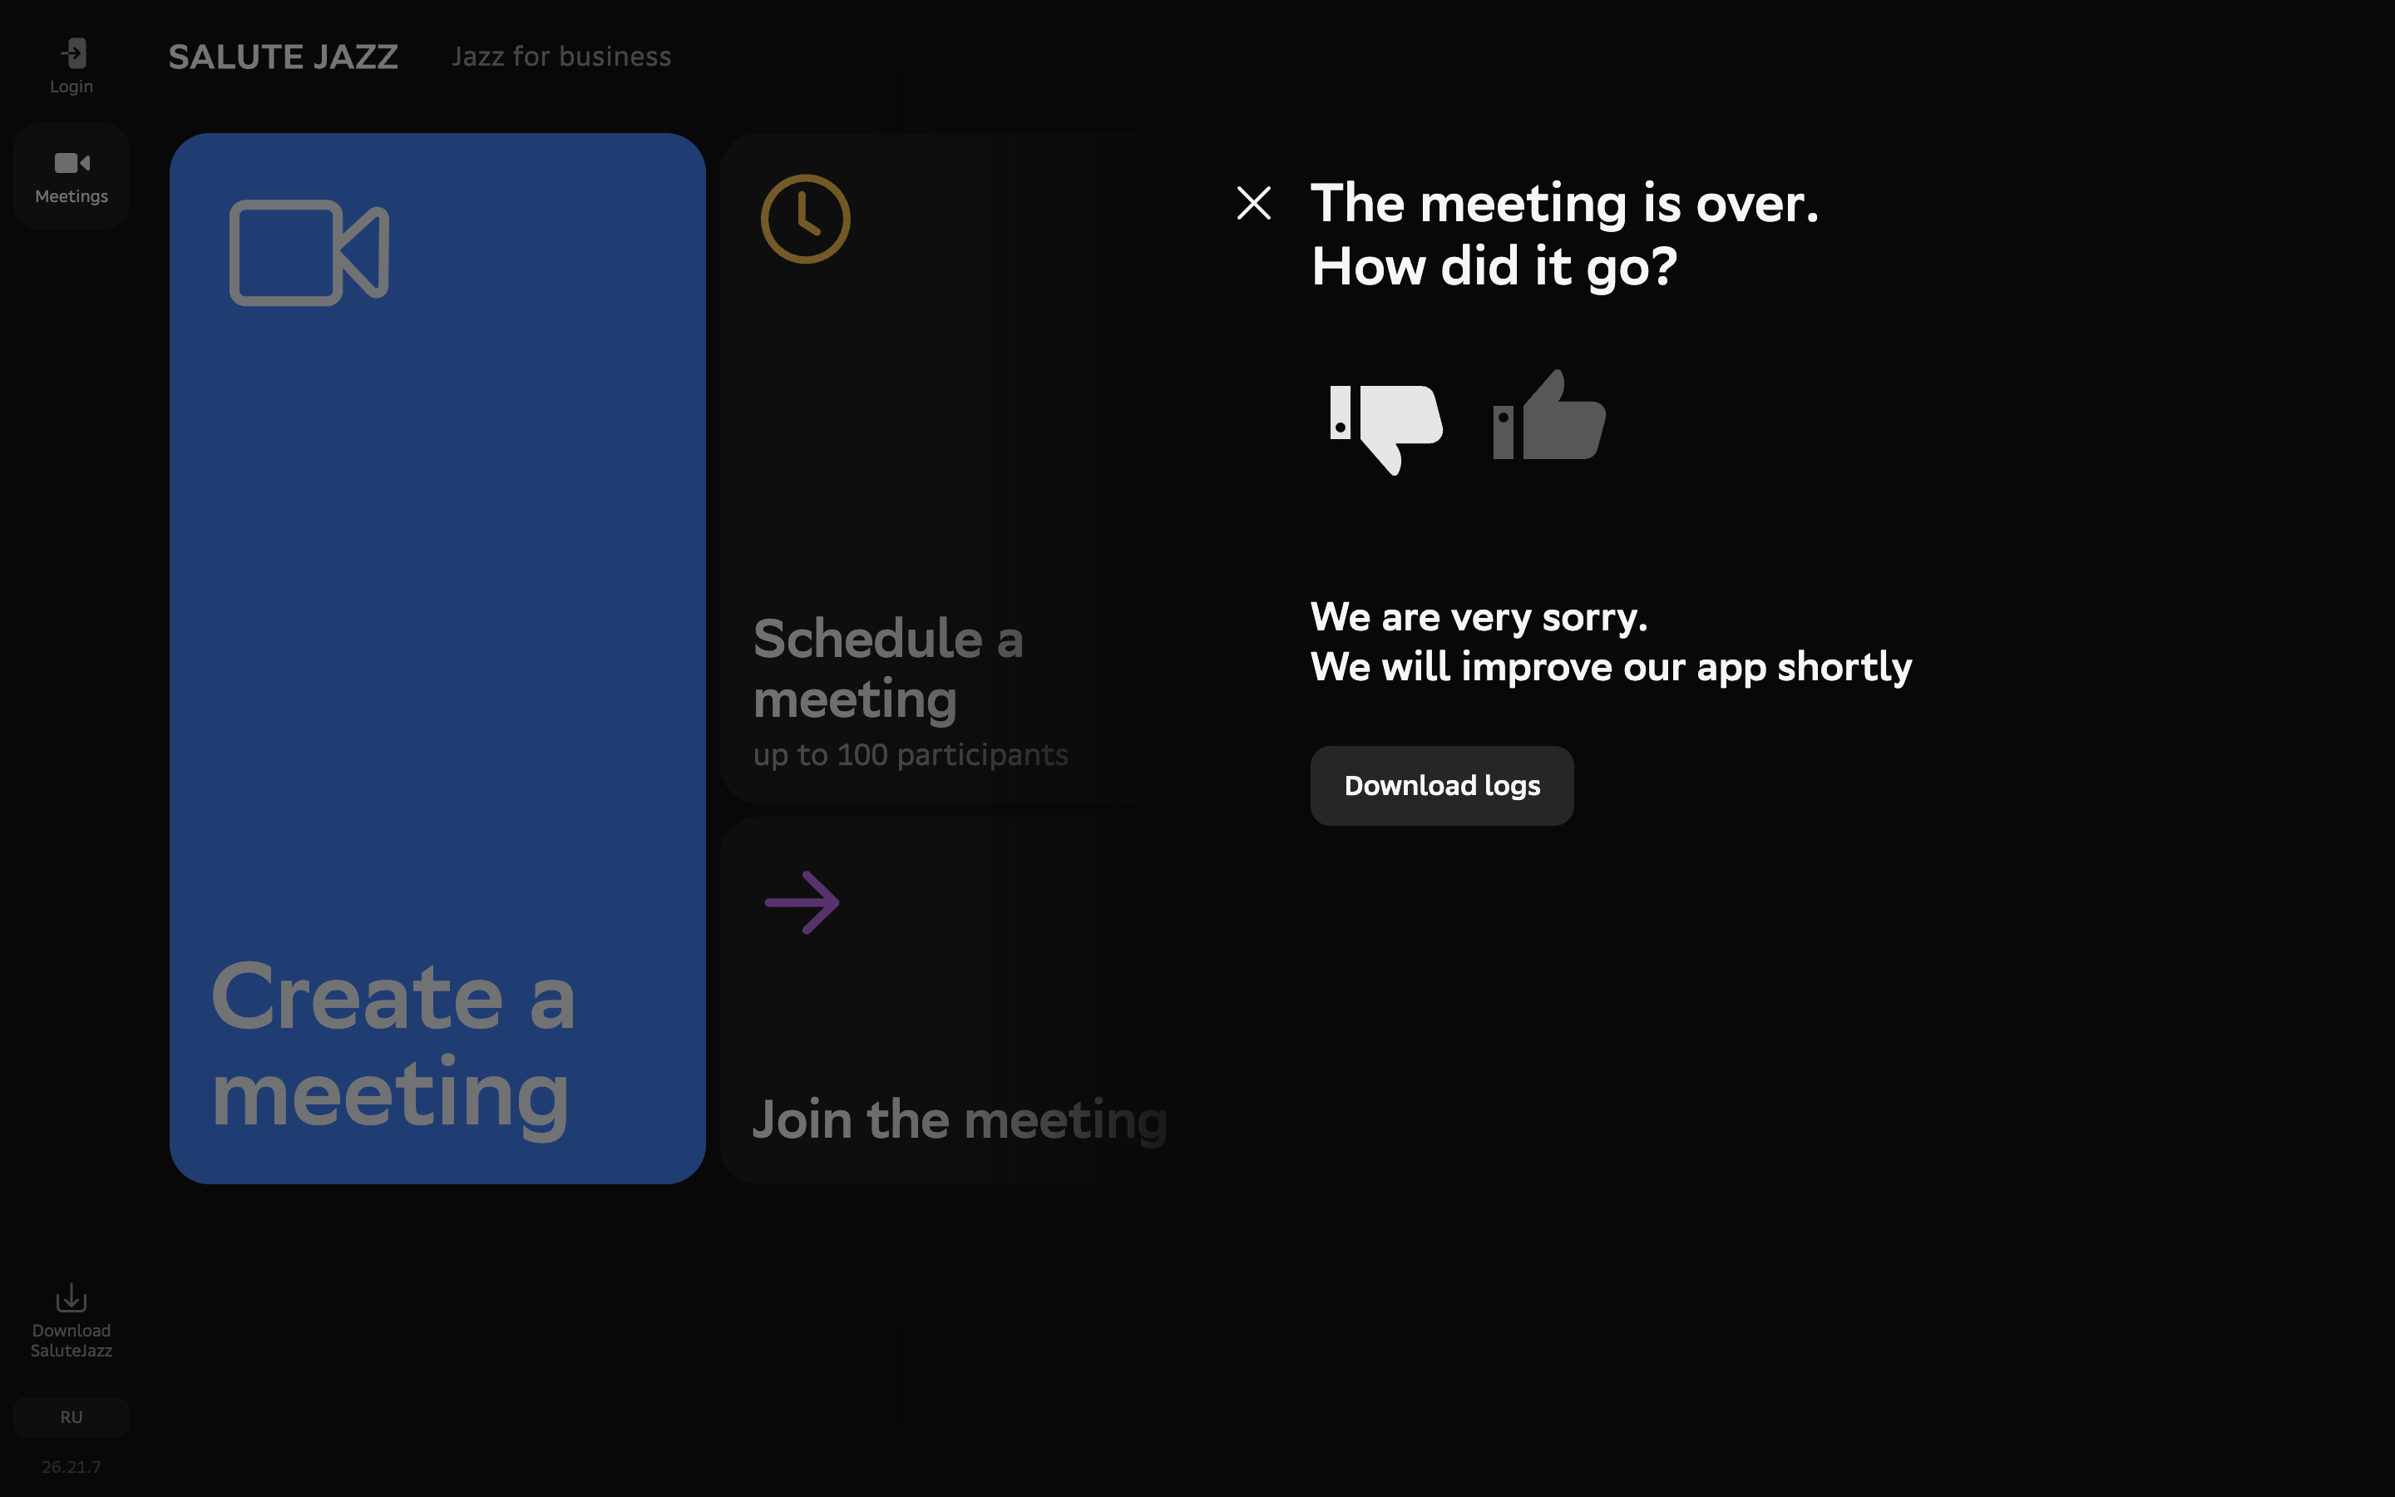
Task: Click the version number 26.21.7
Action: coord(72,1466)
